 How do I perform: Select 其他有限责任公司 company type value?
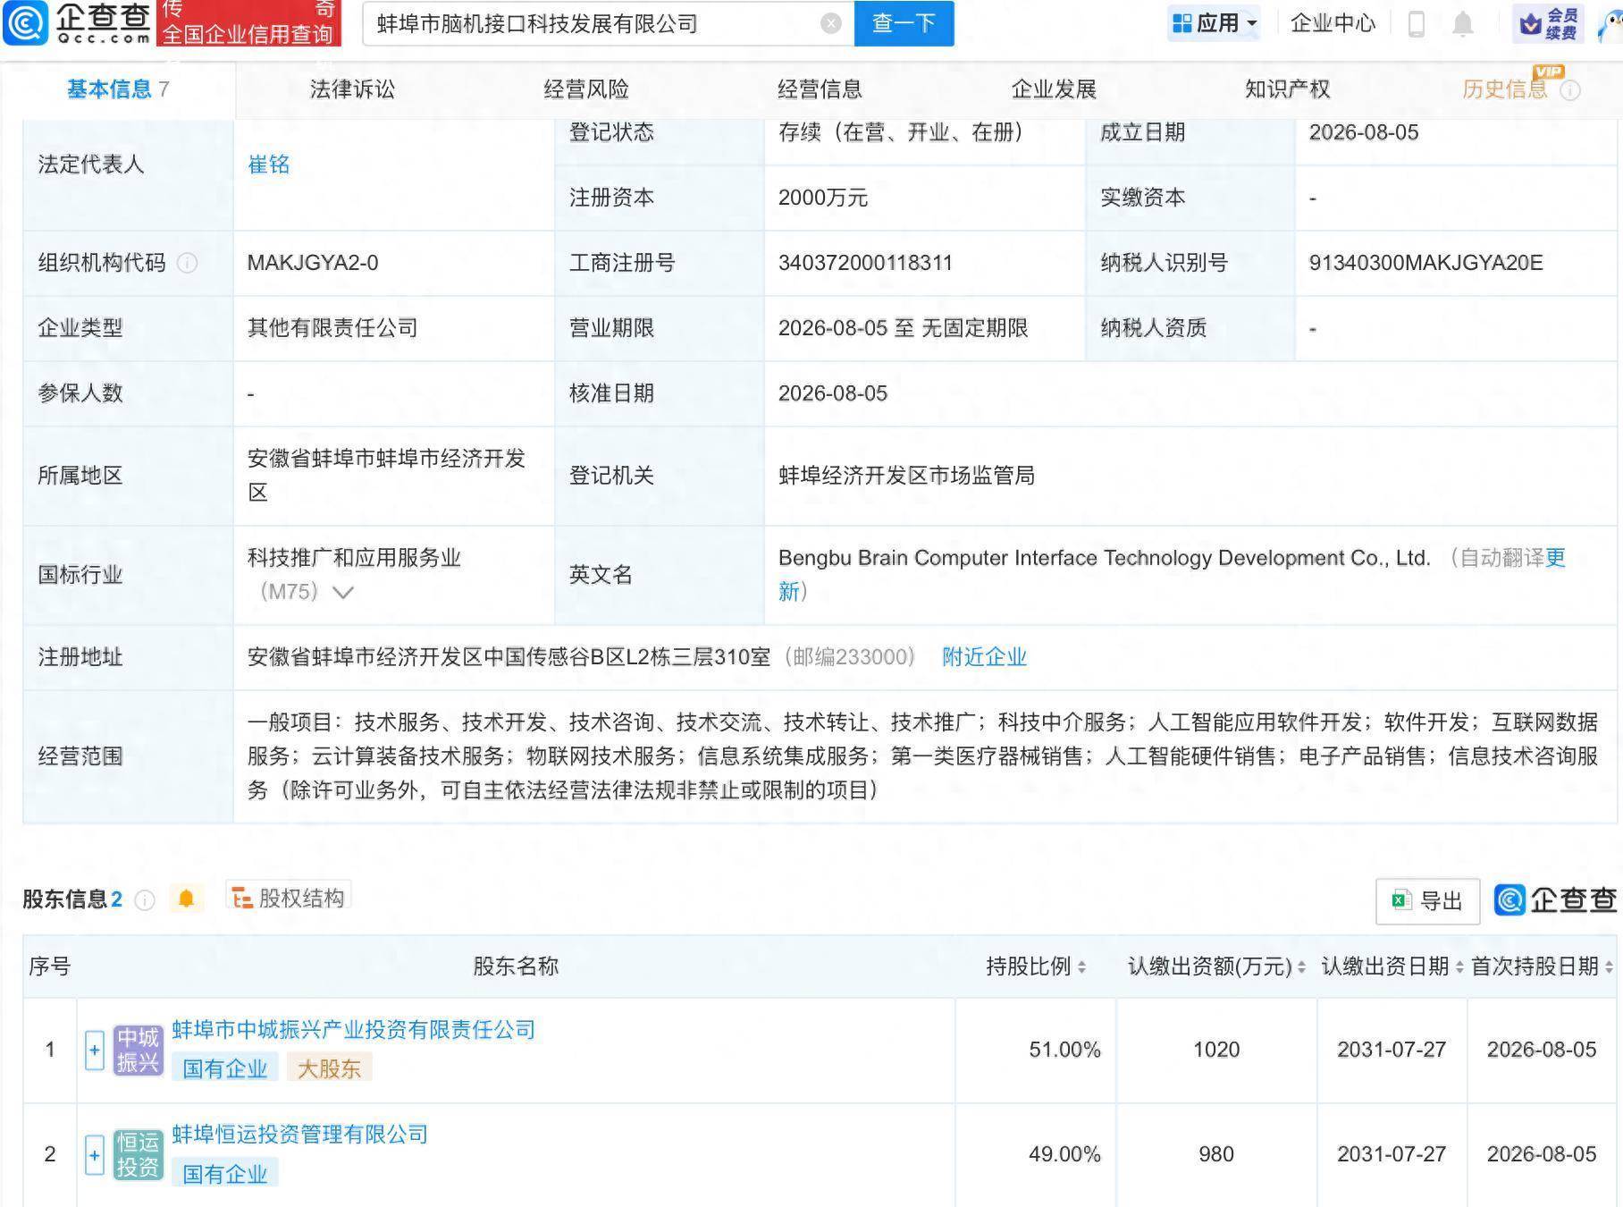coord(332,328)
